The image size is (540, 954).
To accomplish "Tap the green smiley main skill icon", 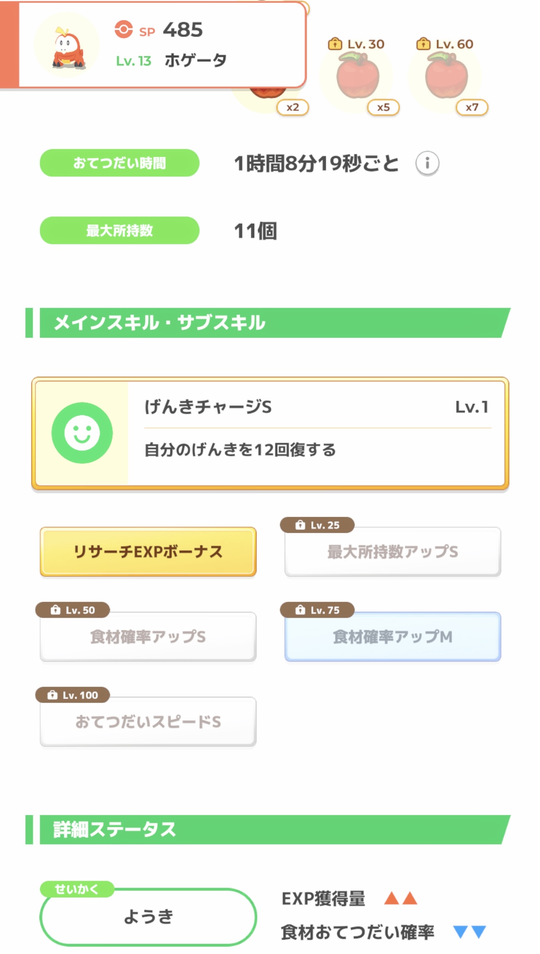I will pos(82,433).
